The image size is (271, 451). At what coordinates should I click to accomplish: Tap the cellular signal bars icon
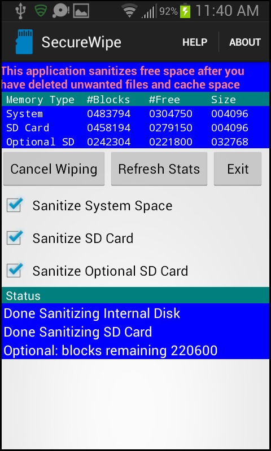(x=149, y=11)
